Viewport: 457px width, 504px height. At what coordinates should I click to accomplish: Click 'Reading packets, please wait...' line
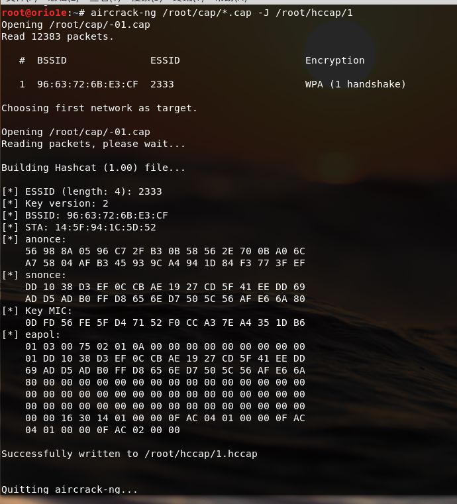93,144
